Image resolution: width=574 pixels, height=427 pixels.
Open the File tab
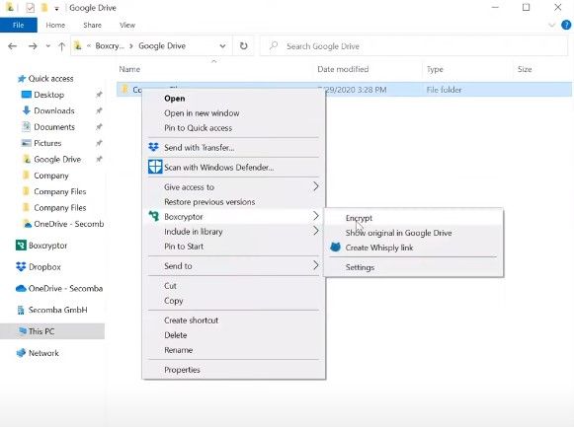(x=19, y=26)
